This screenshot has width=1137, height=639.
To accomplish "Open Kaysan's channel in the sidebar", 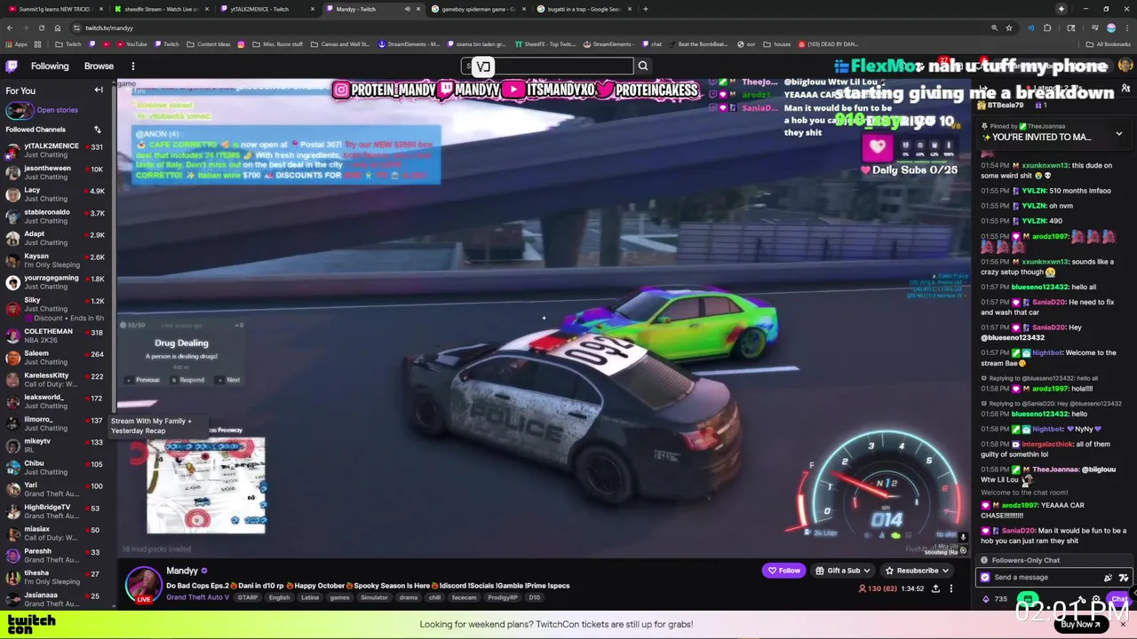I will (58, 260).
